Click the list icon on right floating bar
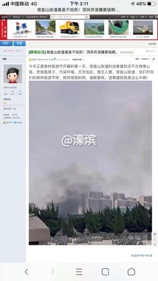 (x=155, y=244)
